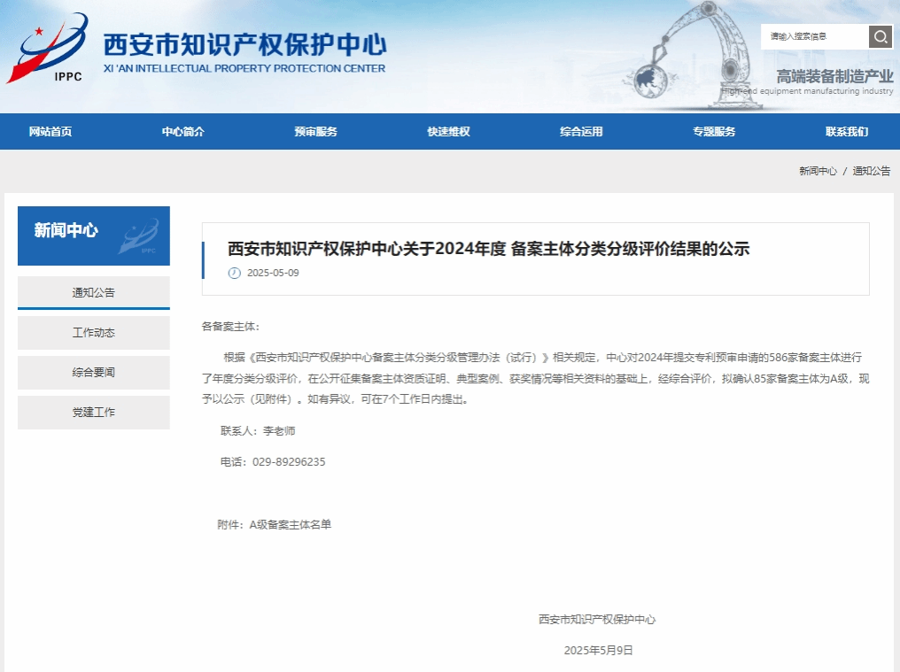The height and width of the screenshot is (672, 900).
Task: Select 工作动态 in the sidebar
Action: pyautogui.click(x=94, y=333)
